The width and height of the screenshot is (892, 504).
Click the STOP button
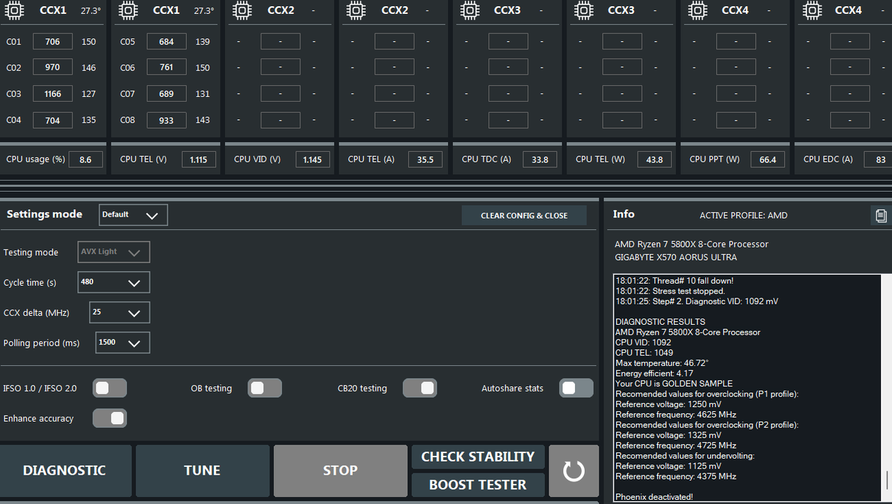340,471
